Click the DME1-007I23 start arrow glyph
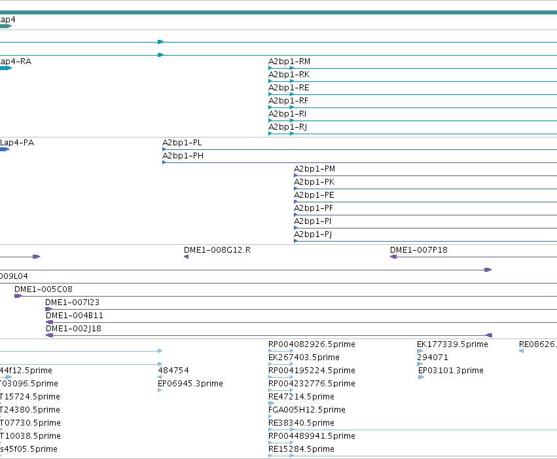 tap(49, 309)
